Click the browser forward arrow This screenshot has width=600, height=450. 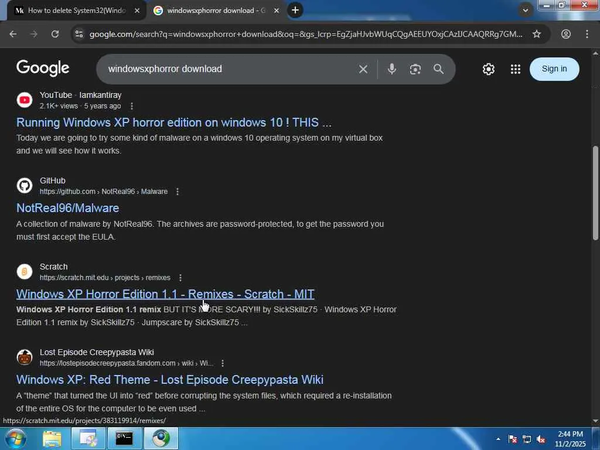(x=34, y=34)
